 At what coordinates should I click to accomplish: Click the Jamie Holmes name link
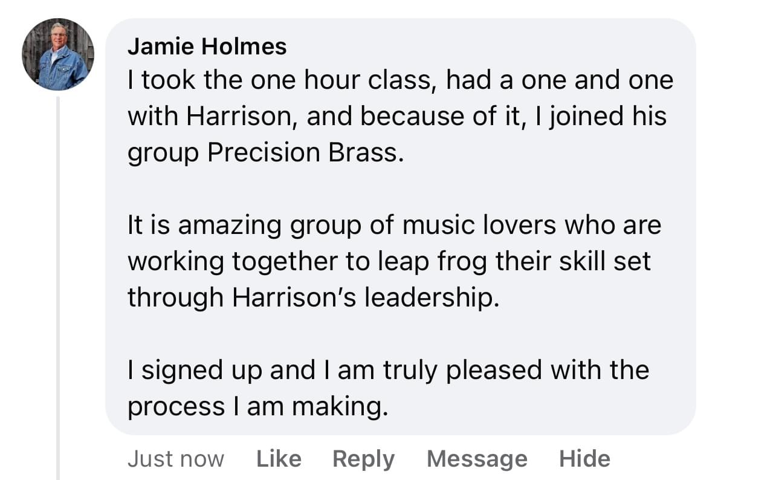pos(207,47)
